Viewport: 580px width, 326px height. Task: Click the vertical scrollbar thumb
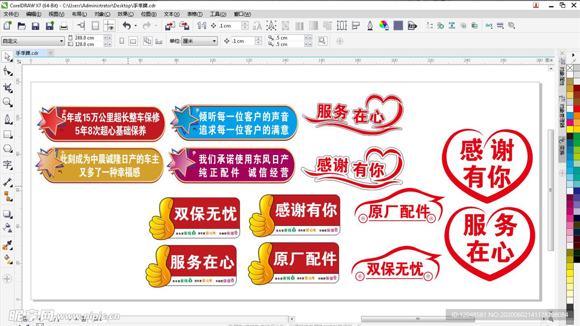pyautogui.click(x=551, y=190)
